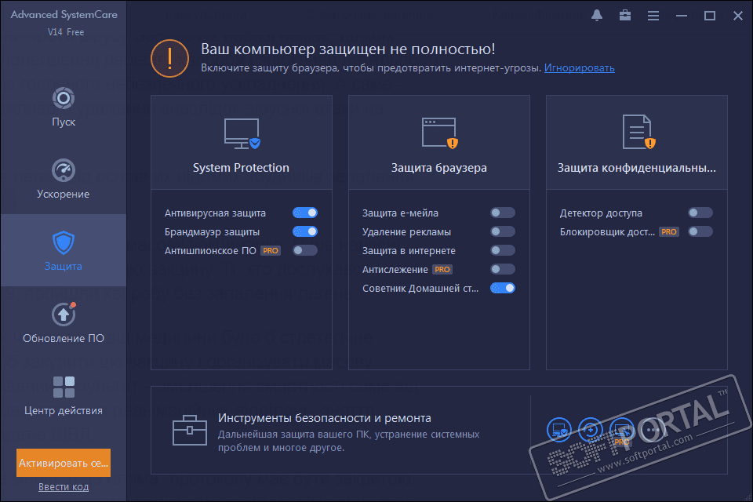753x502 pixels.
Task: Launch the computer shield round tool icon
Action: (x=559, y=430)
